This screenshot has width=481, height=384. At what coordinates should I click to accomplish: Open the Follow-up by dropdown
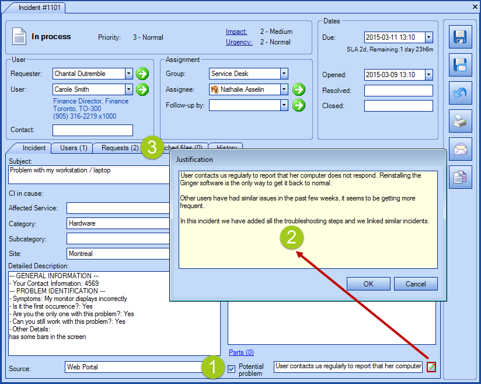coord(284,105)
